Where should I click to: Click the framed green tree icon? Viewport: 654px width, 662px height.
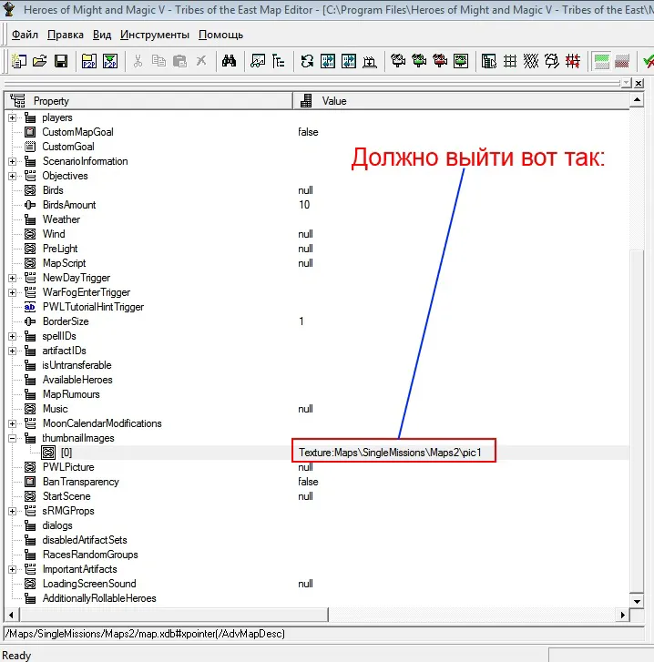[461, 61]
